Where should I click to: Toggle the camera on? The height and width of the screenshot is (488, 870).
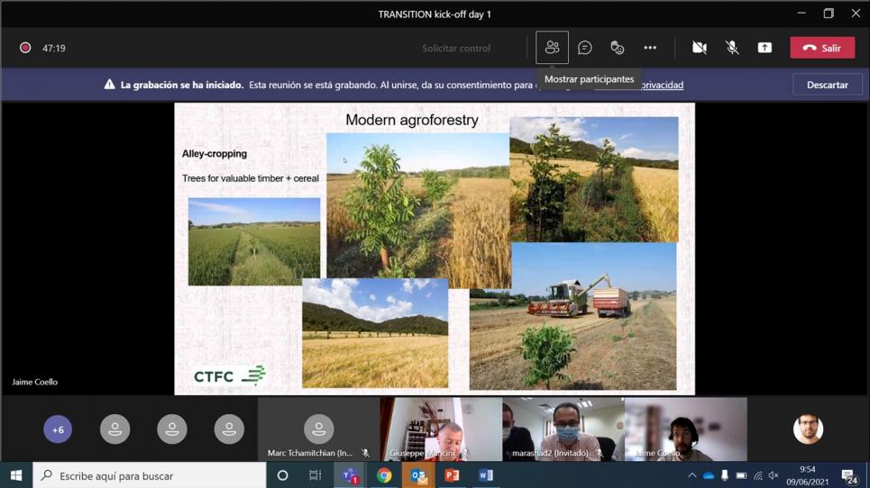pyautogui.click(x=699, y=48)
